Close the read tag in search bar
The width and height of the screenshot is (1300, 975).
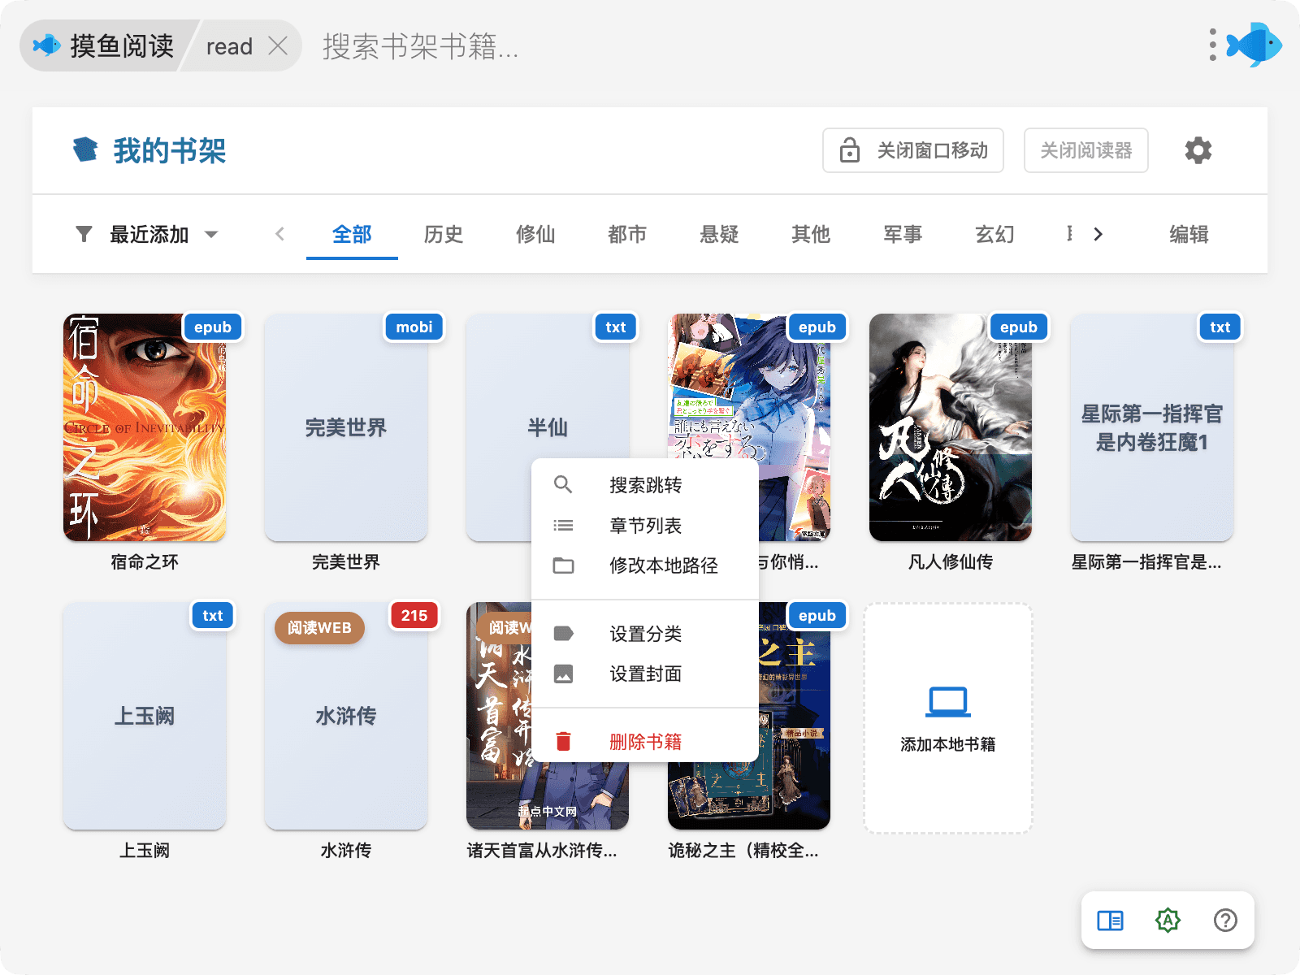pos(278,46)
